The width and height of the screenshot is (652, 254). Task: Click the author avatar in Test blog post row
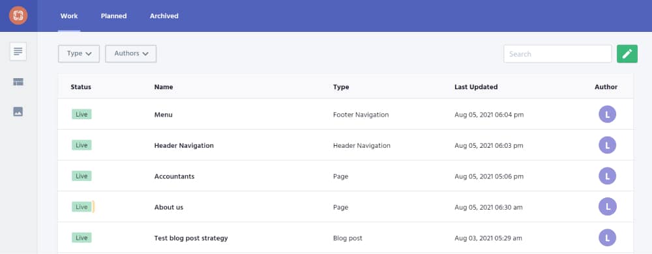pos(607,238)
